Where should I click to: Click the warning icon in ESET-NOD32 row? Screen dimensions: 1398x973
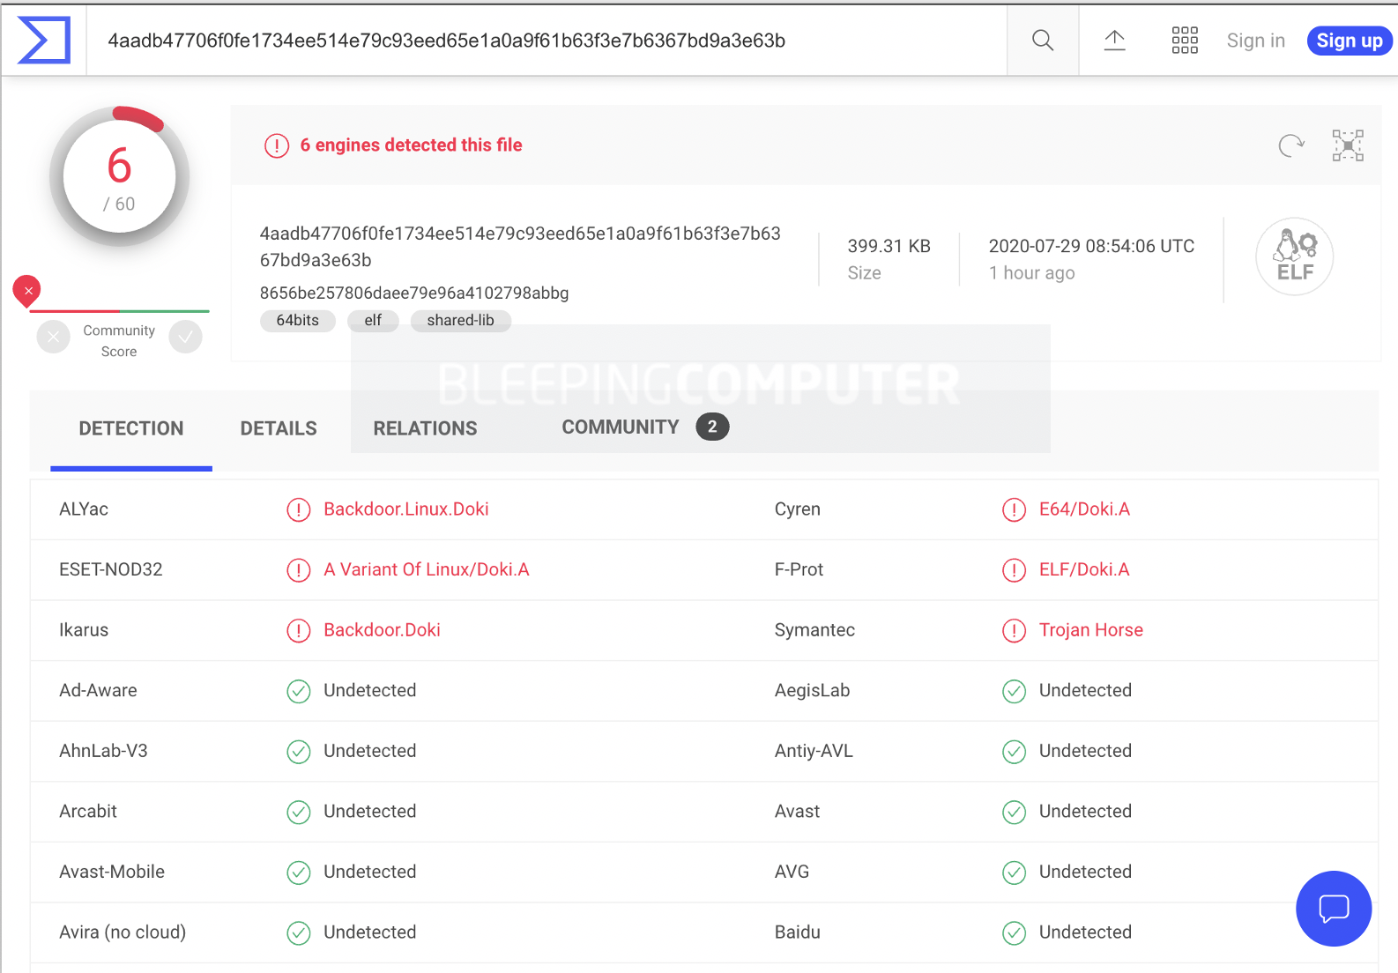tap(299, 570)
